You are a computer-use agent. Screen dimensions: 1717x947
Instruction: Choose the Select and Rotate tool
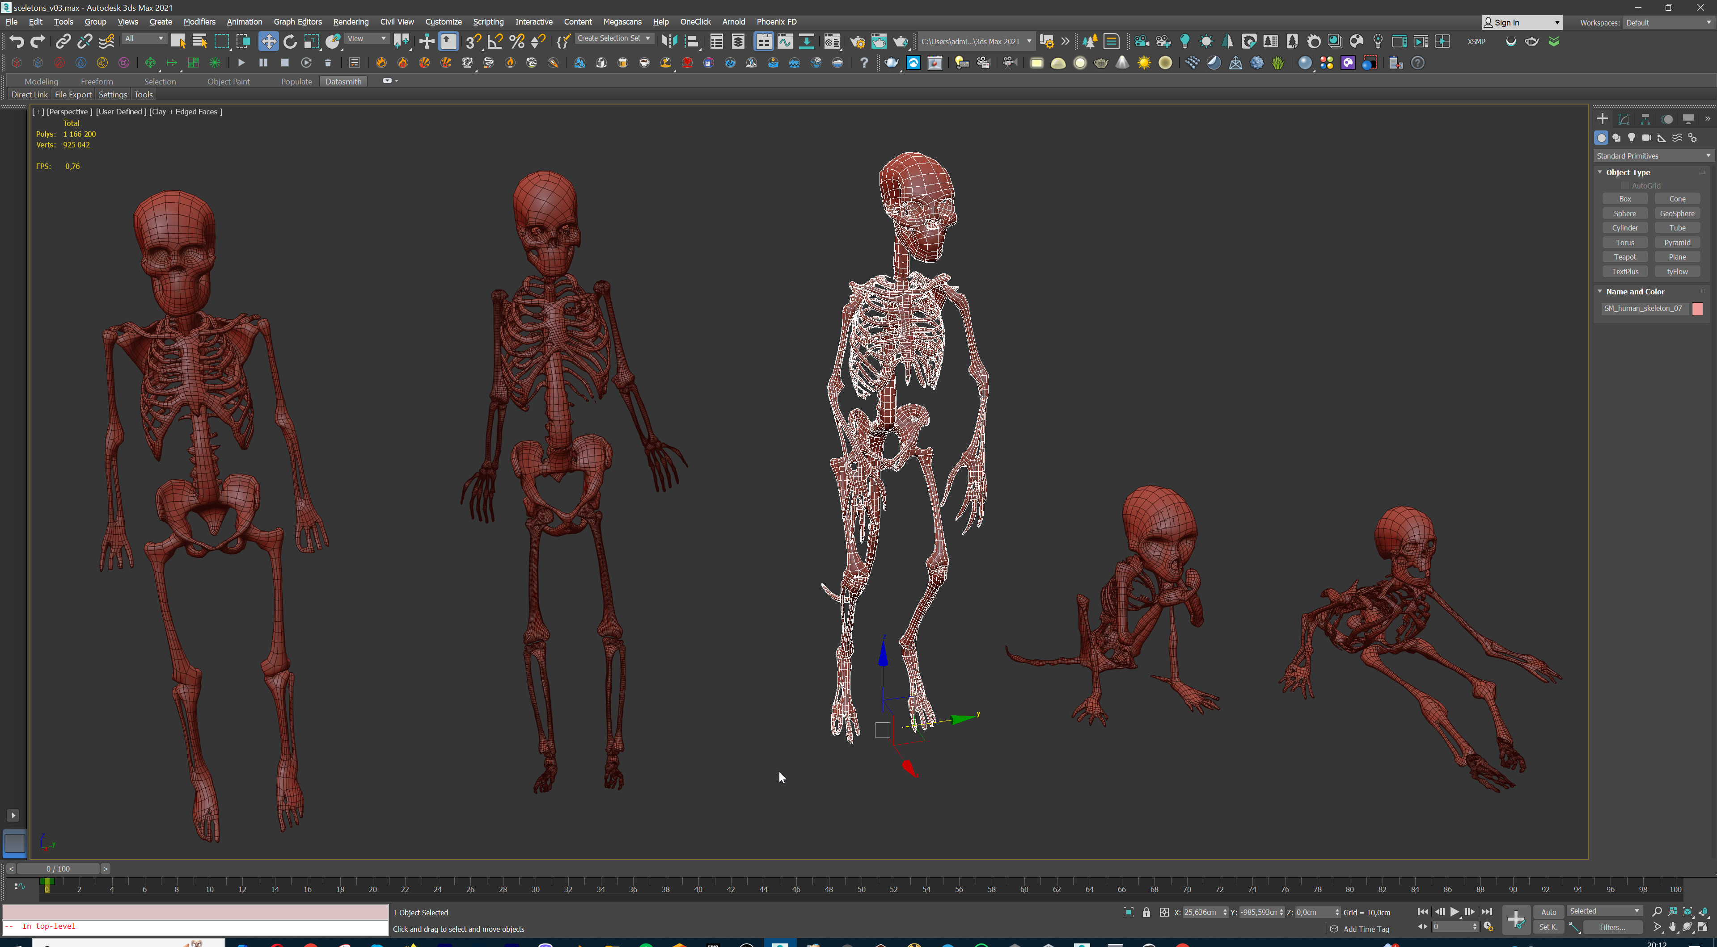(x=290, y=41)
